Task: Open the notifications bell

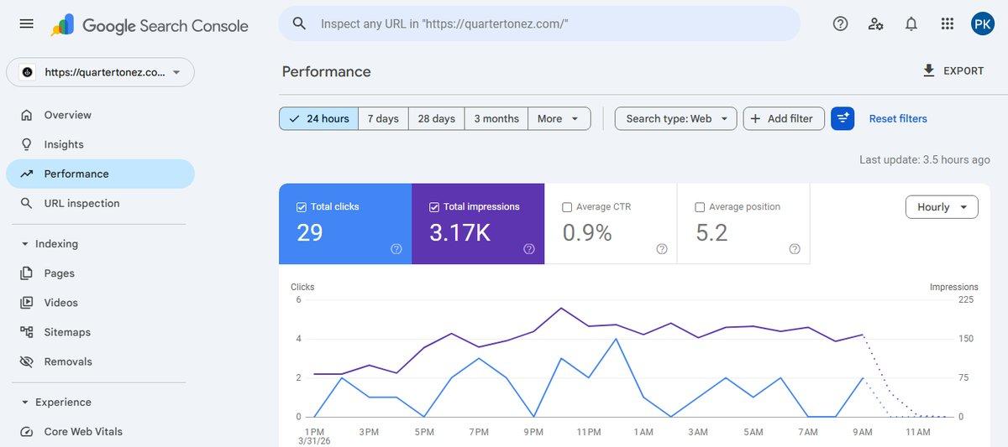Action: 911,23
